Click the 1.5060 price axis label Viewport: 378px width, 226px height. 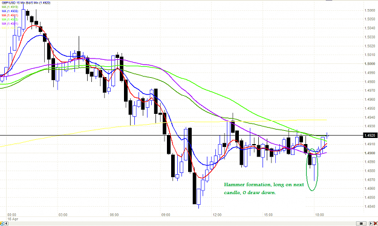tap(370, 10)
